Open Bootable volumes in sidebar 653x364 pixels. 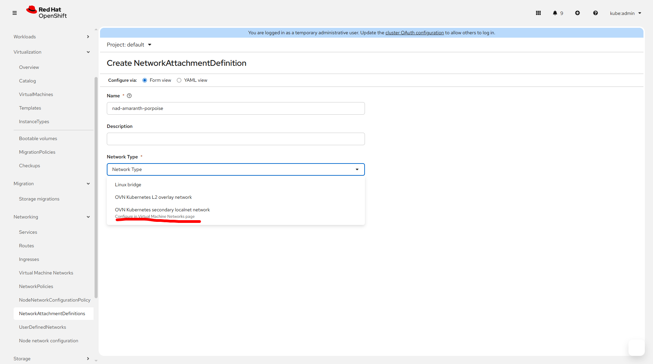coord(38,138)
